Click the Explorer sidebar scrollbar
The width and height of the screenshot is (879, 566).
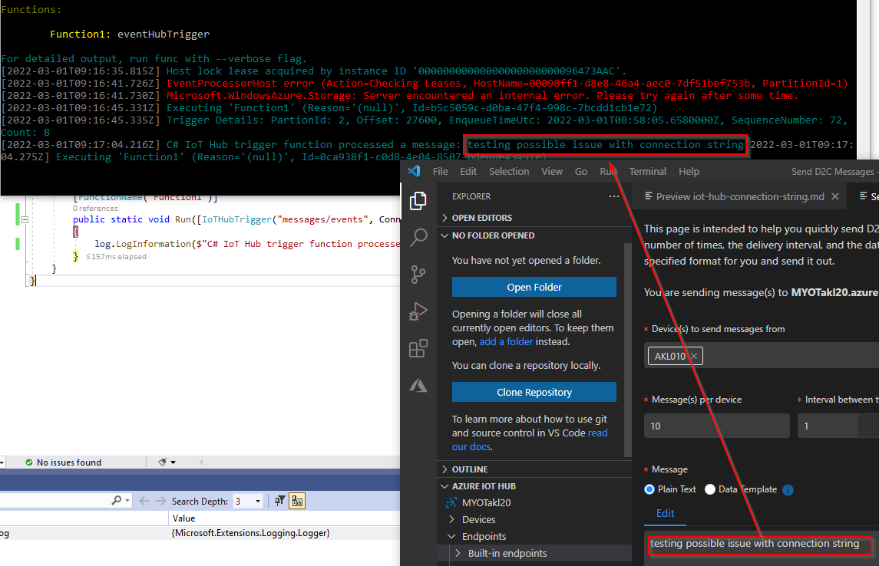(x=628, y=350)
